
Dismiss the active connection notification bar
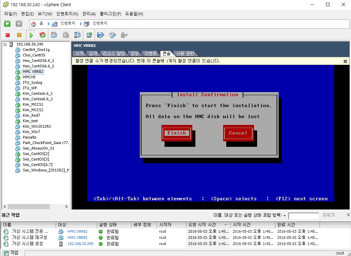pos(345,61)
